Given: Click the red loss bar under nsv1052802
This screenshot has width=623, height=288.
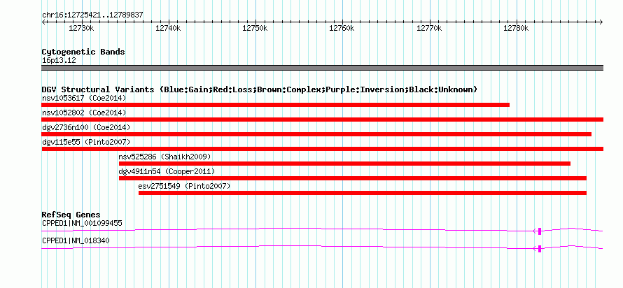Looking at the screenshot, I should [322, 120].
